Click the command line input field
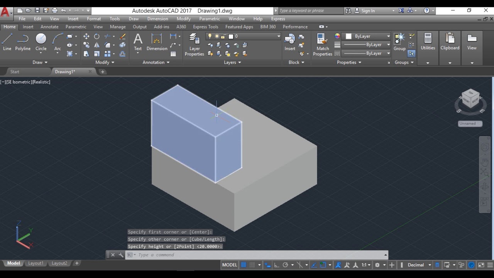This screenshot has height=278, width=494. (x=260, y=255)
